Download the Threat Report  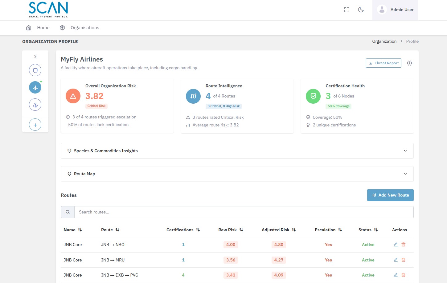[383, 63]
